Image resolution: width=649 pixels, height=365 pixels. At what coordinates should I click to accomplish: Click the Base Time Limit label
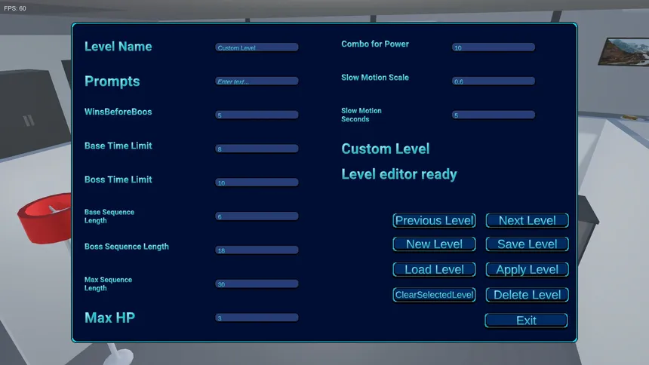118,146
